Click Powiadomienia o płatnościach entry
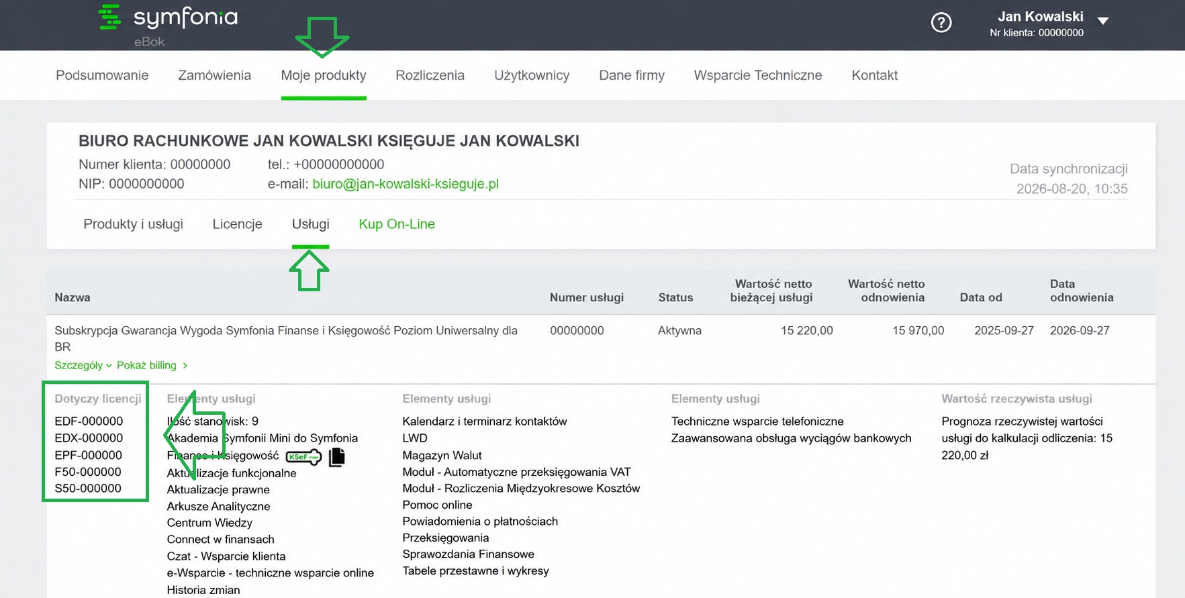Image resolution: width=1185 pixels, height=598 pixels. 480,521
